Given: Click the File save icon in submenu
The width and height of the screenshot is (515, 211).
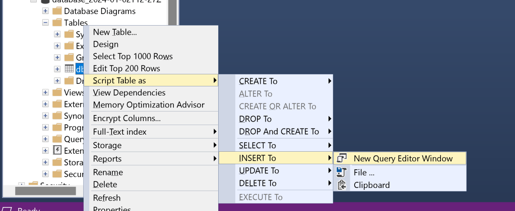Looking at the screenshot, I should point(342,172).
